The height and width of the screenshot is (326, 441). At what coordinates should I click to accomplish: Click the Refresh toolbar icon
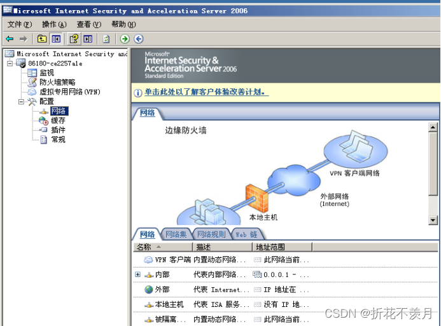(x=106, y=39)
